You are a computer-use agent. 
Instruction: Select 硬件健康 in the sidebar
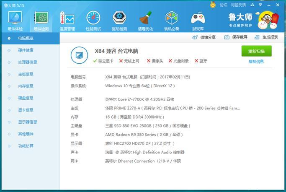[x=25, y=50]
